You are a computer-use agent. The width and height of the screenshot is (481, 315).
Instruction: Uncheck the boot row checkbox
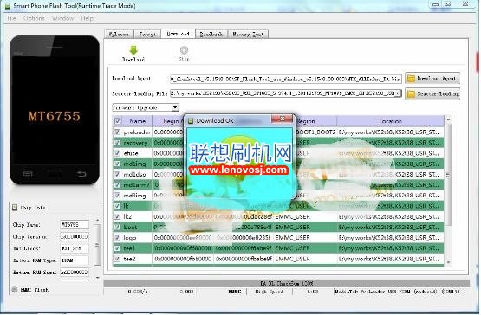click(x=117, y=227)
